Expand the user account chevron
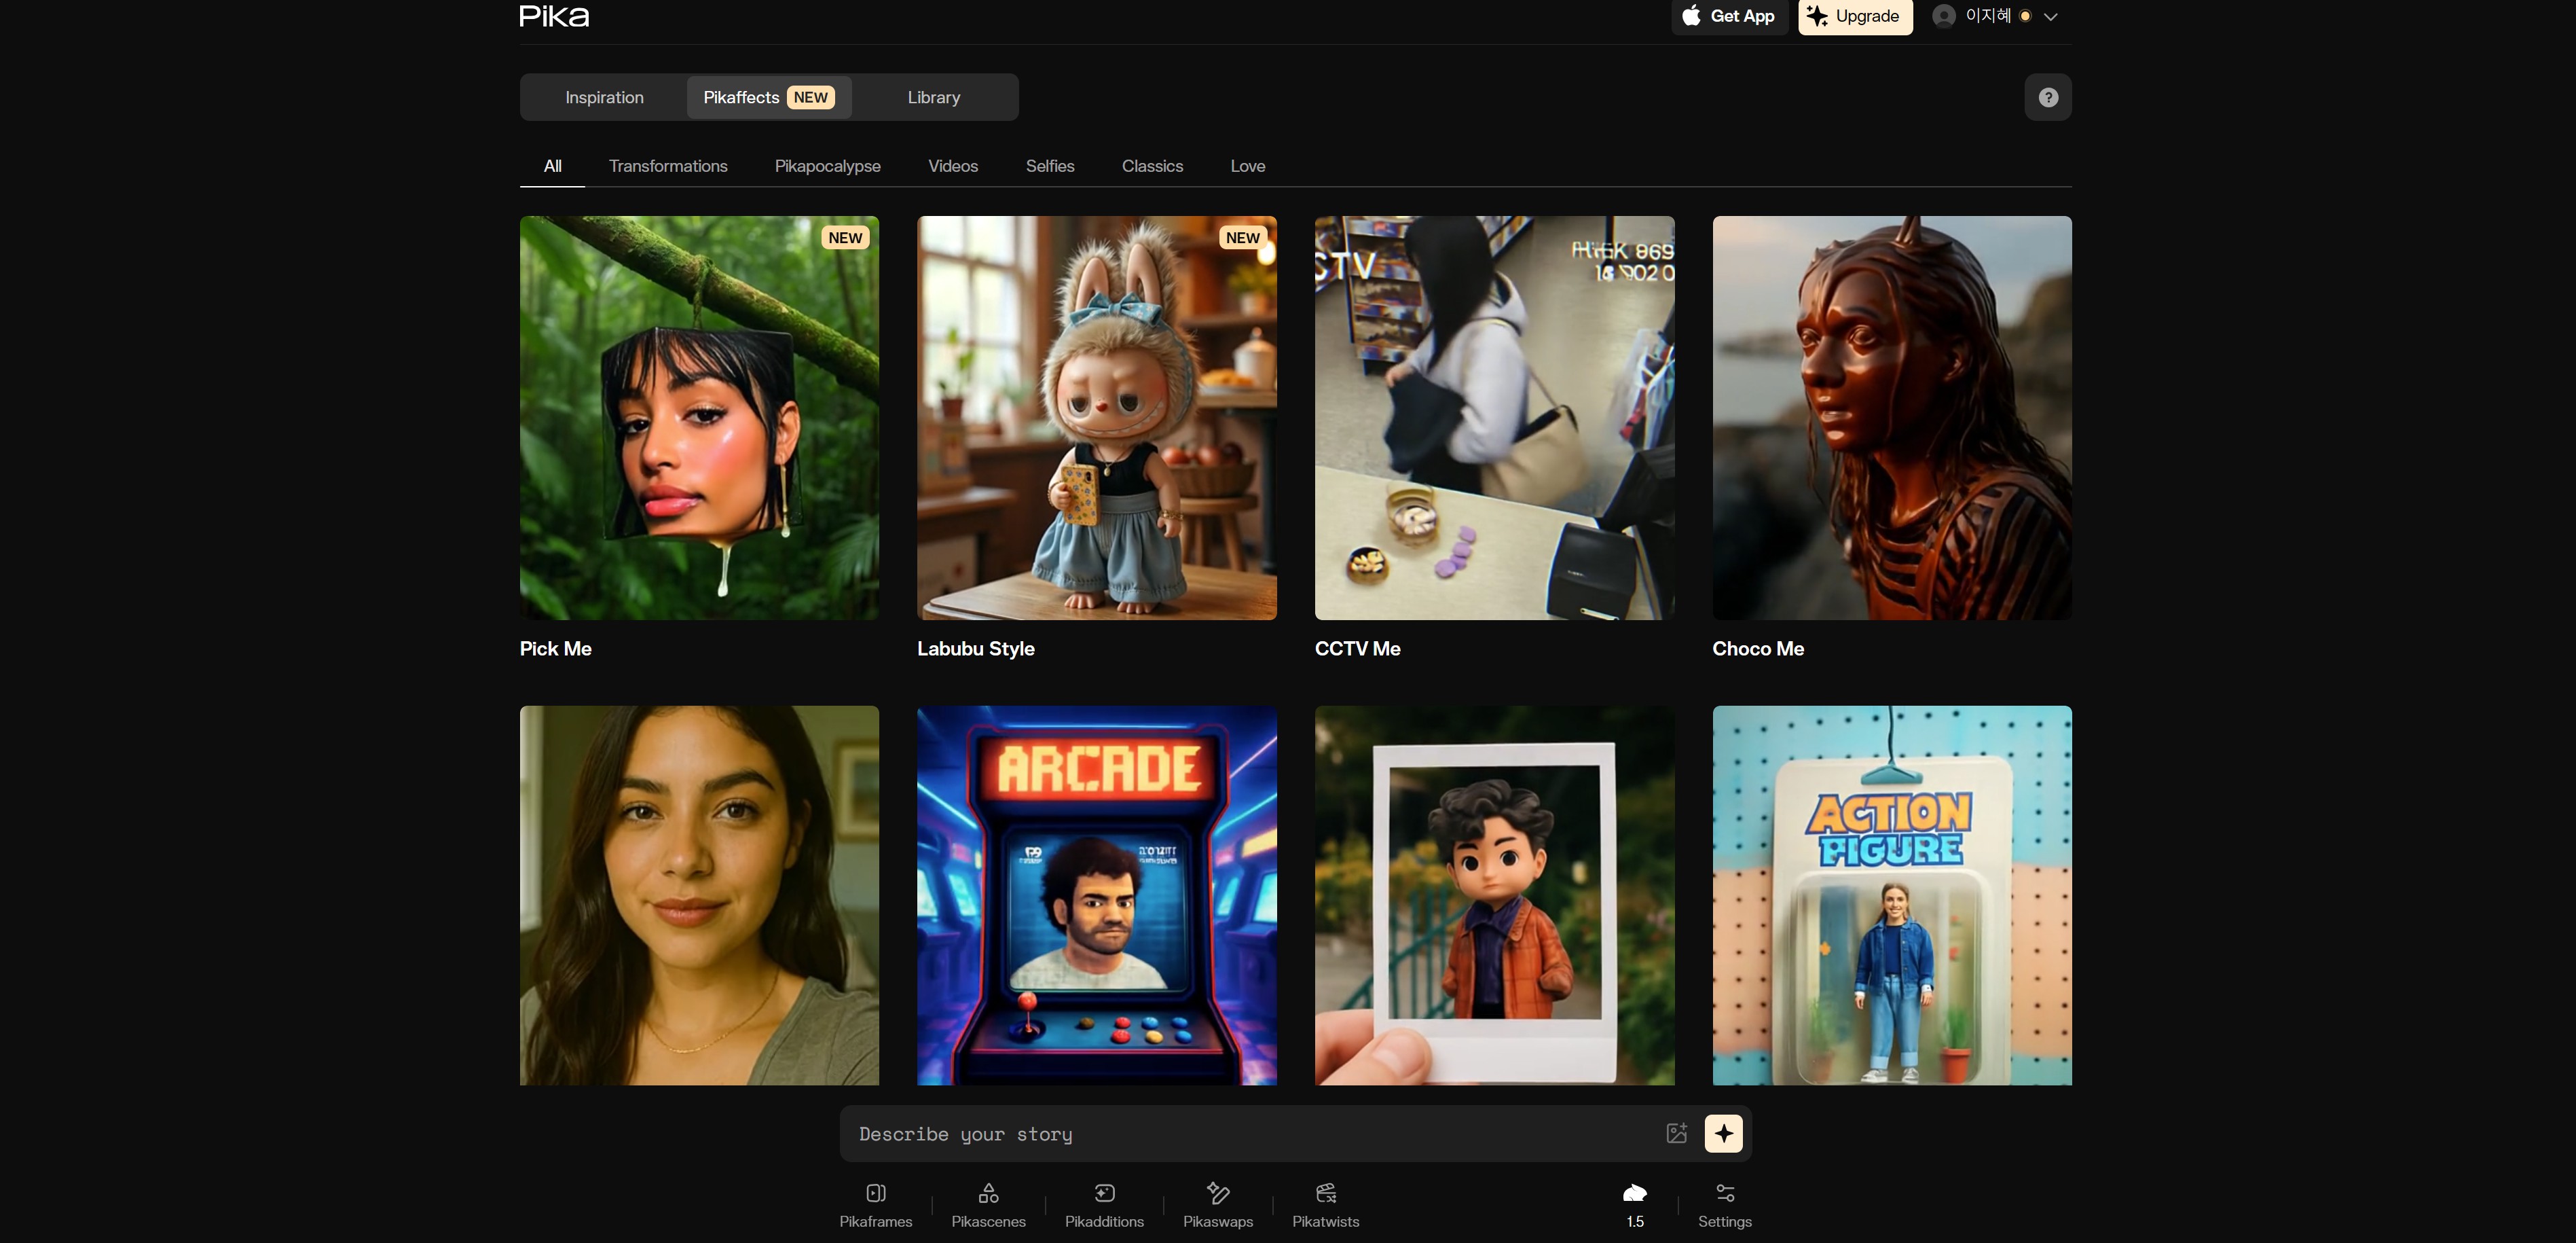Image resolution: width=2576 pixels, height=1243 pixels. point(2050,17)
